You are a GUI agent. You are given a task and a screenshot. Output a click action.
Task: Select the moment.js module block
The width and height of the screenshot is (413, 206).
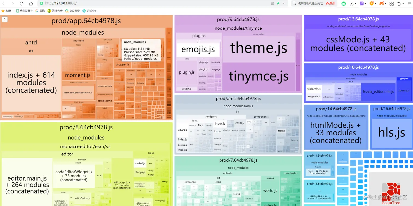[78, 75]
